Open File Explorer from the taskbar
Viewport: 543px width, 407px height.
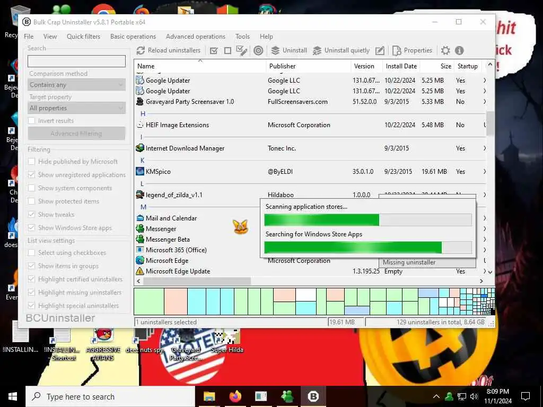(209, 396)
